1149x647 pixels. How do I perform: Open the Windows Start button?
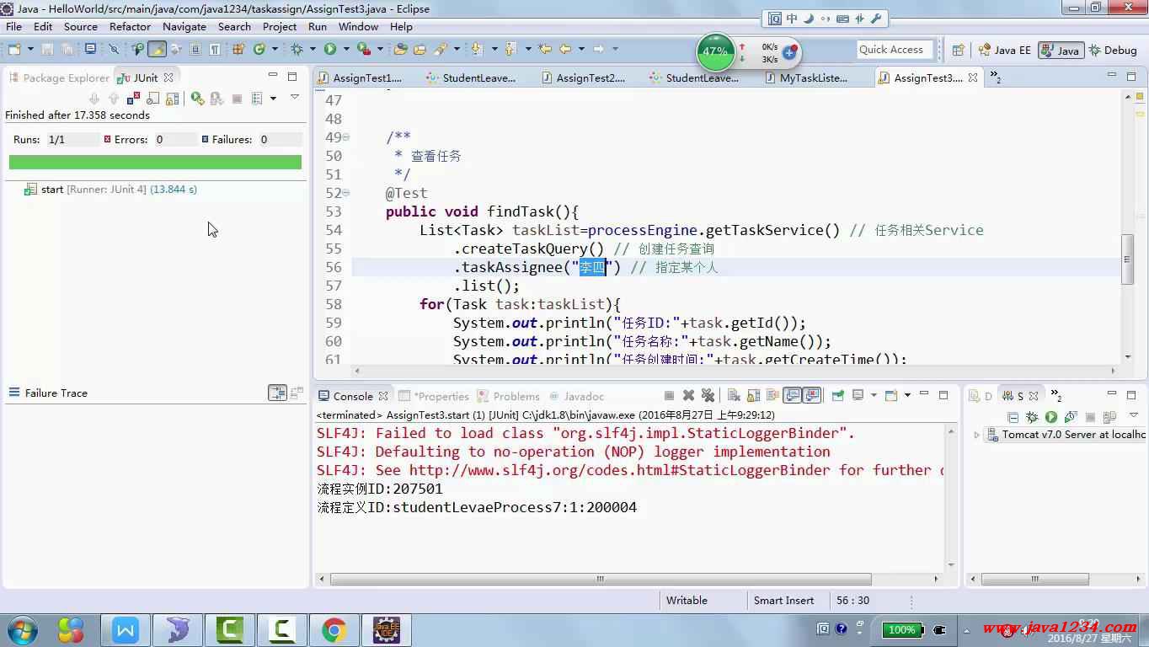tap(21, 629)
